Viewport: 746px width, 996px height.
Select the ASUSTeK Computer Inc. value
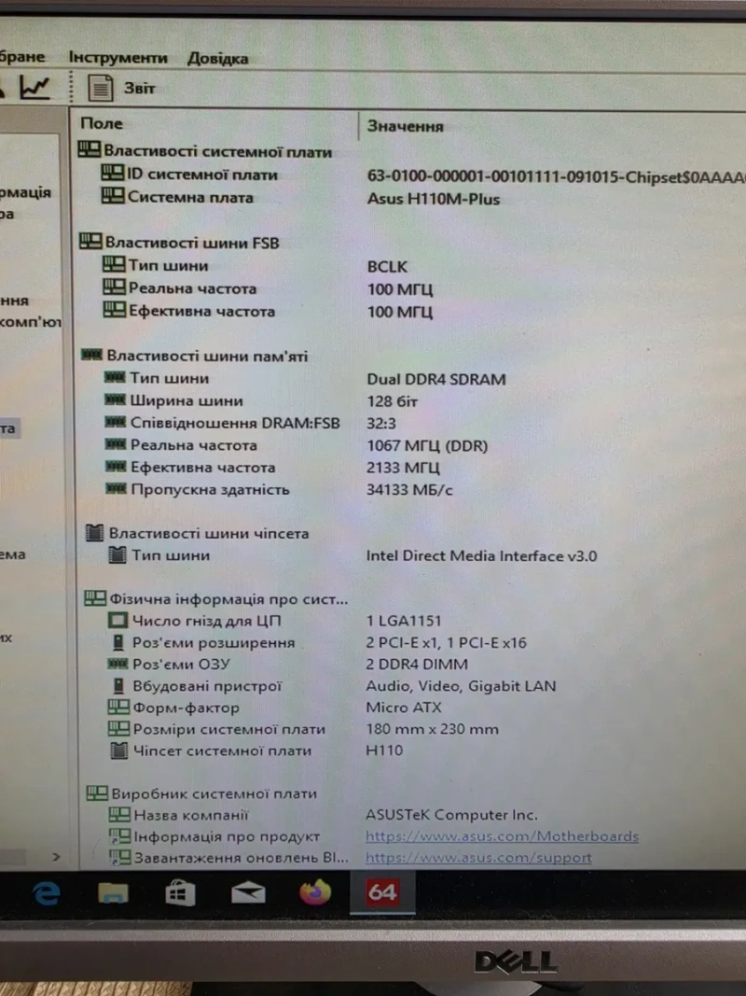pyautogui.click(x=451, y=814)
